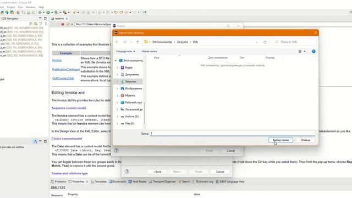
Task: Click the Выбор папки button
Action: (x=280, y=140)
